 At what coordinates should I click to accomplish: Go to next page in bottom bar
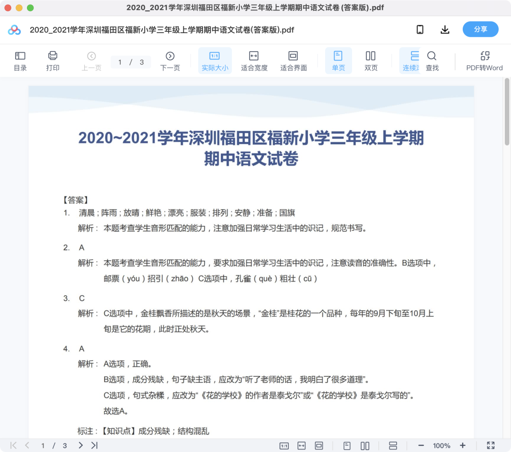point(80,445)
